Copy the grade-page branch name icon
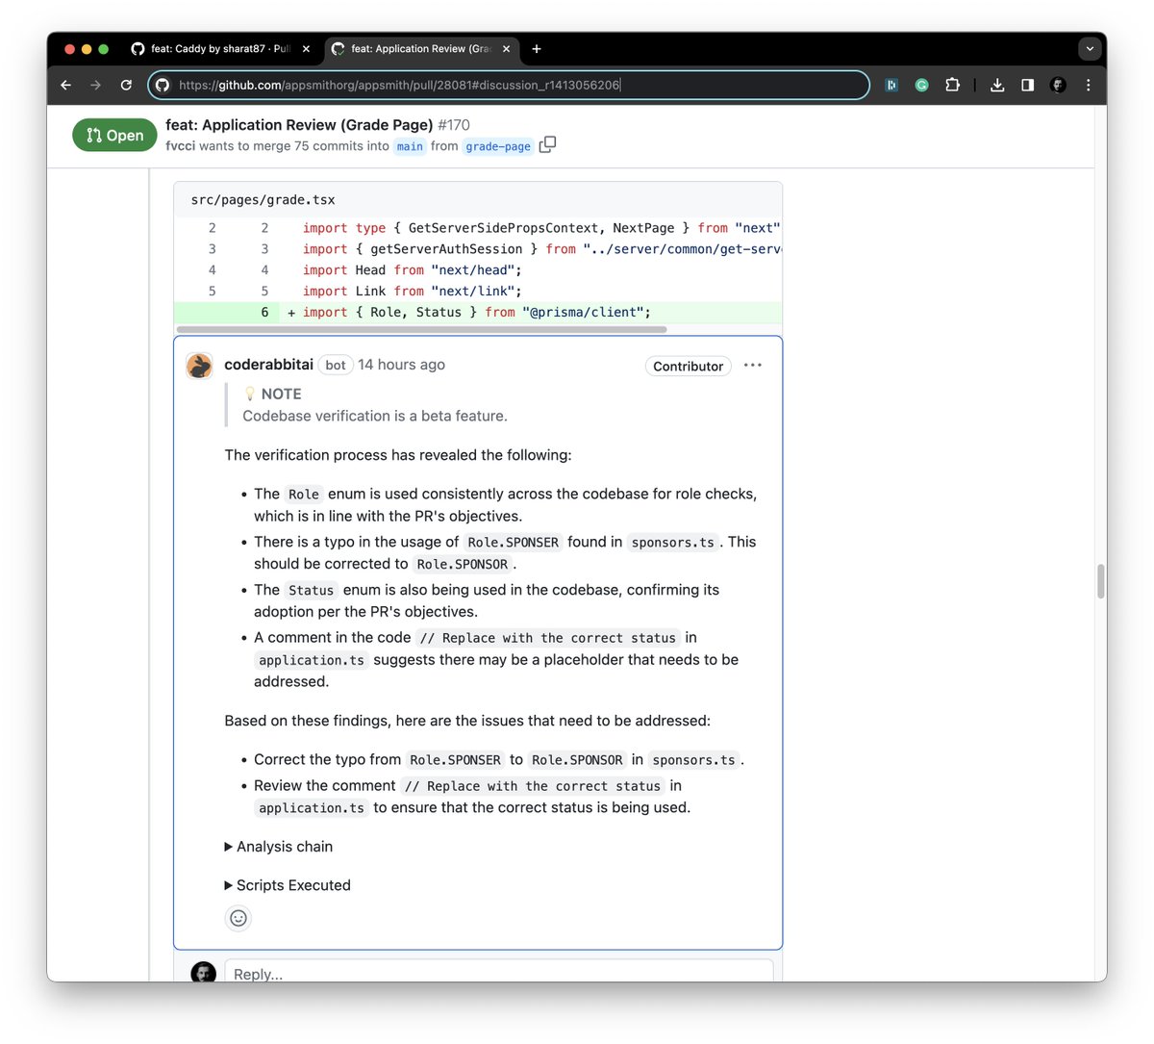The width and height of the screenshot is (1154, 1044). pos(547,144)
